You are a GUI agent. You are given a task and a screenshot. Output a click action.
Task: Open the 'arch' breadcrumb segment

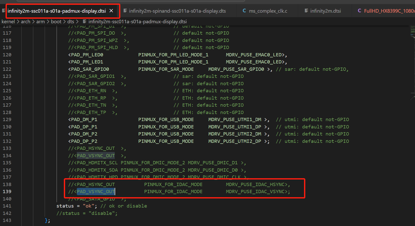tap(26, 21)
